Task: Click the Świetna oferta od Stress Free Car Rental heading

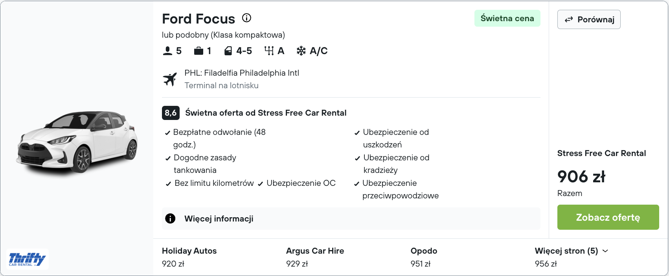Action: click(266, 113)
